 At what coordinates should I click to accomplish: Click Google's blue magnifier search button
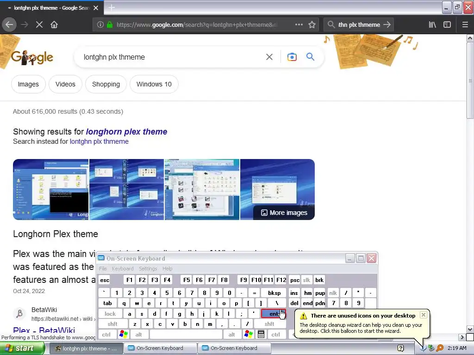click(x=310, y=56)
